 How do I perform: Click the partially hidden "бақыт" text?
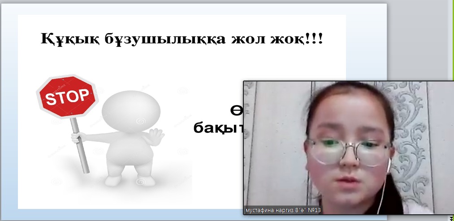coord(218,127)
